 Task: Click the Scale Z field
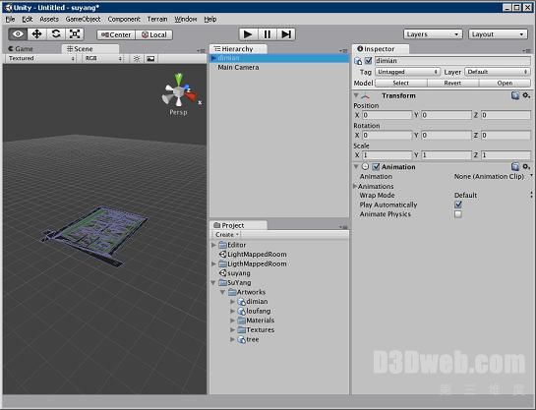(x=506, y=155)
